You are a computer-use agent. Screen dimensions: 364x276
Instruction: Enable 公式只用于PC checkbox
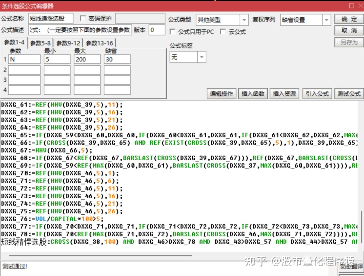pos(172,32)
